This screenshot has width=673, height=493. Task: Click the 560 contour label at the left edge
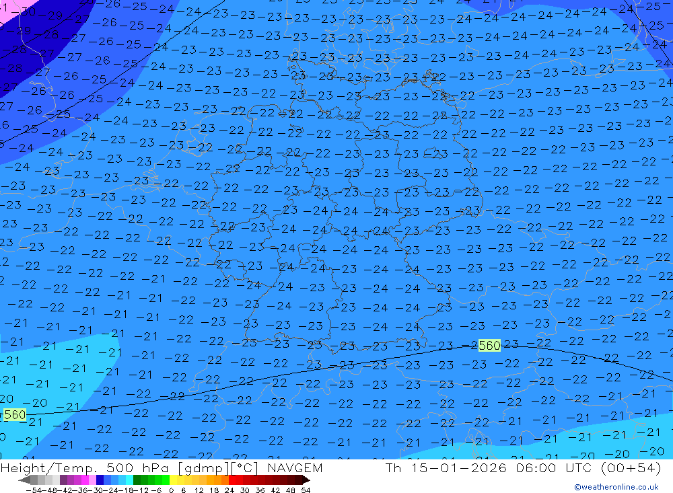coord(15,414)
